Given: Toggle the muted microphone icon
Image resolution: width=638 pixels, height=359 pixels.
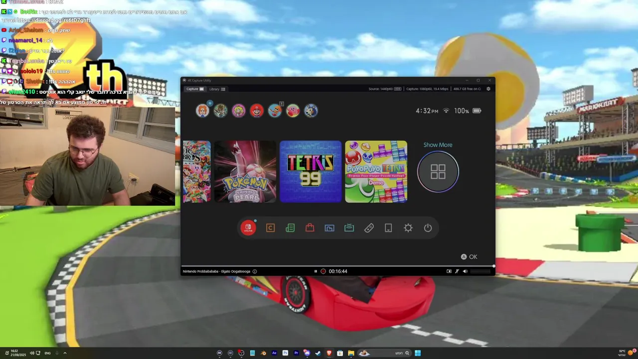Looking at the screenshot, I should (x=457, y=271).
